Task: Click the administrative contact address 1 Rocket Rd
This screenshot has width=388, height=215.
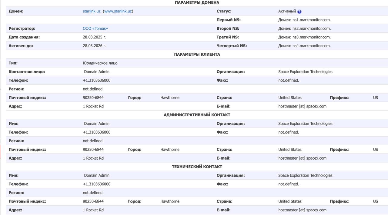Action: click(x=93, y=158)
